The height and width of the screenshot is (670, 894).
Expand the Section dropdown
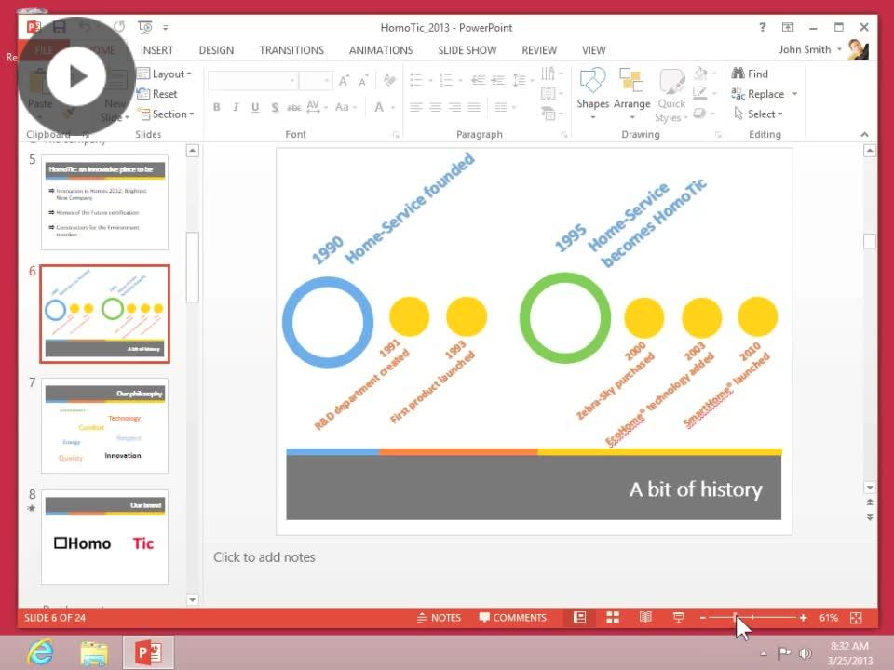(167, 114)
